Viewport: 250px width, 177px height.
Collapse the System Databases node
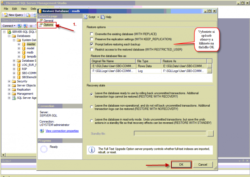(14, 40)
